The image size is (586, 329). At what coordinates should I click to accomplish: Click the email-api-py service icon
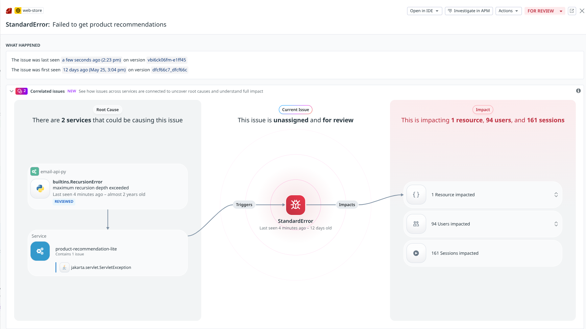[35, 172]
